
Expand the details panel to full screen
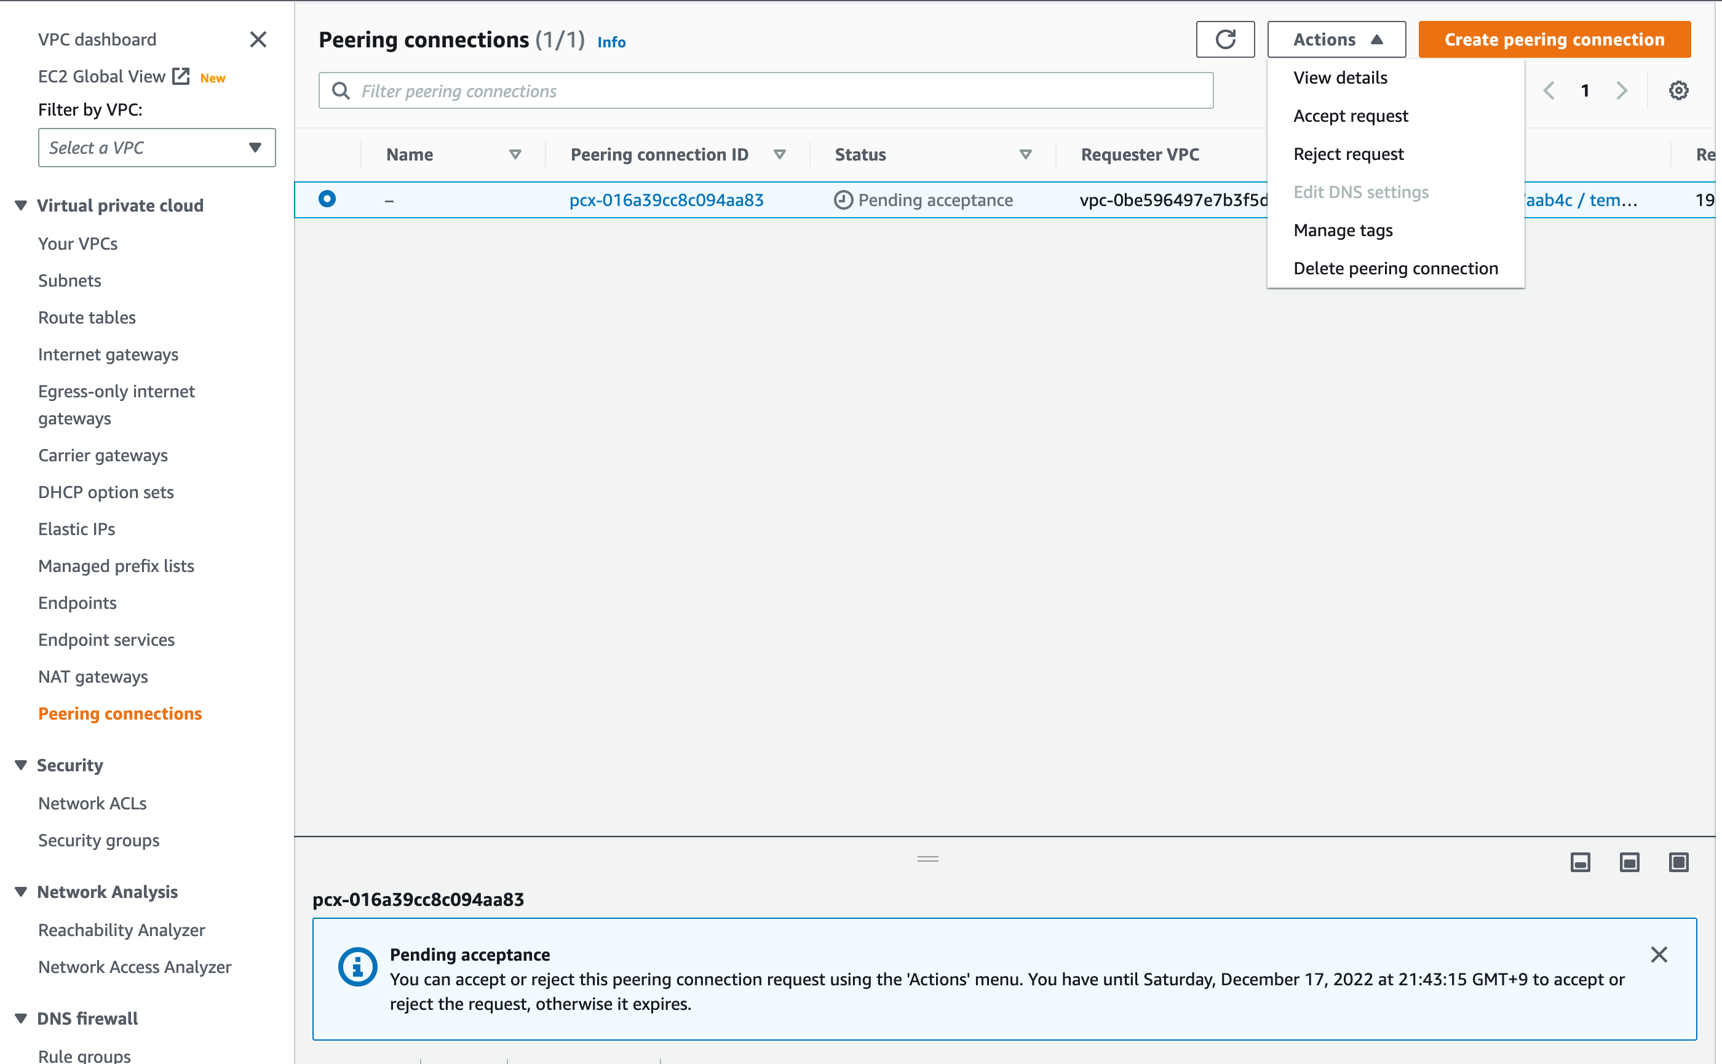pos(1678,862)
